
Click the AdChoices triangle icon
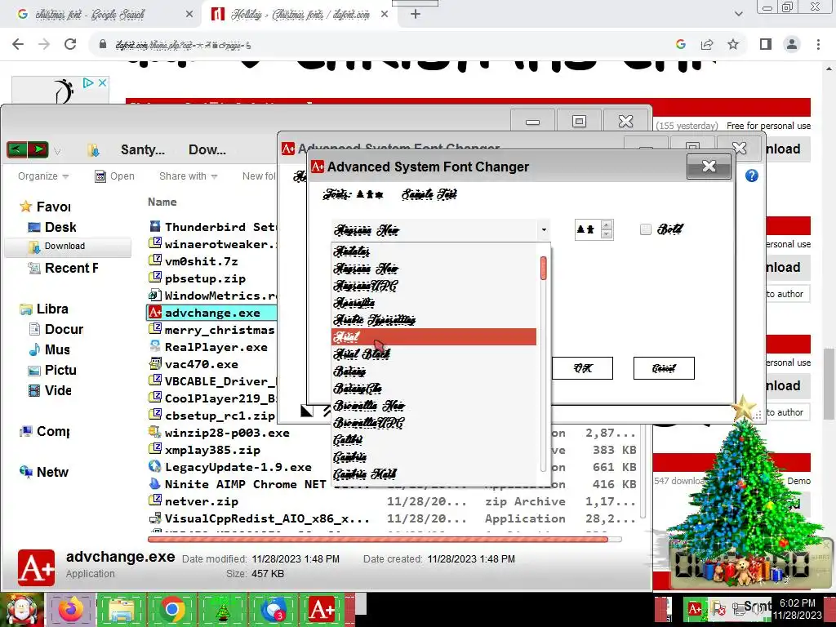[88, 82]
